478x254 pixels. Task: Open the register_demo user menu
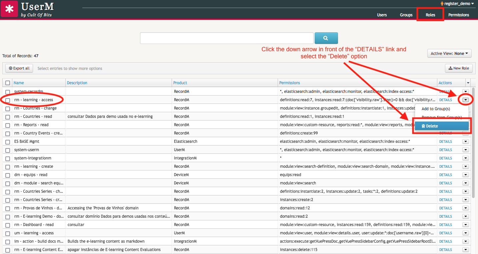pos(457,4)
